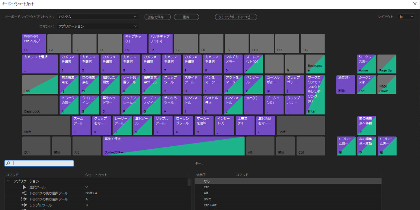This screenshot has height=210, width=420.
Task: Select the Home key
Action: (x=366, y=64)
